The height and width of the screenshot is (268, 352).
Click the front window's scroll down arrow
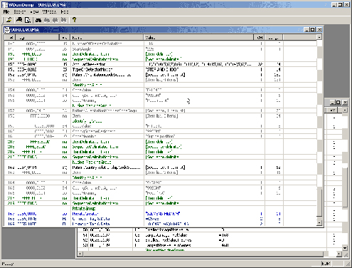(319, 222)
